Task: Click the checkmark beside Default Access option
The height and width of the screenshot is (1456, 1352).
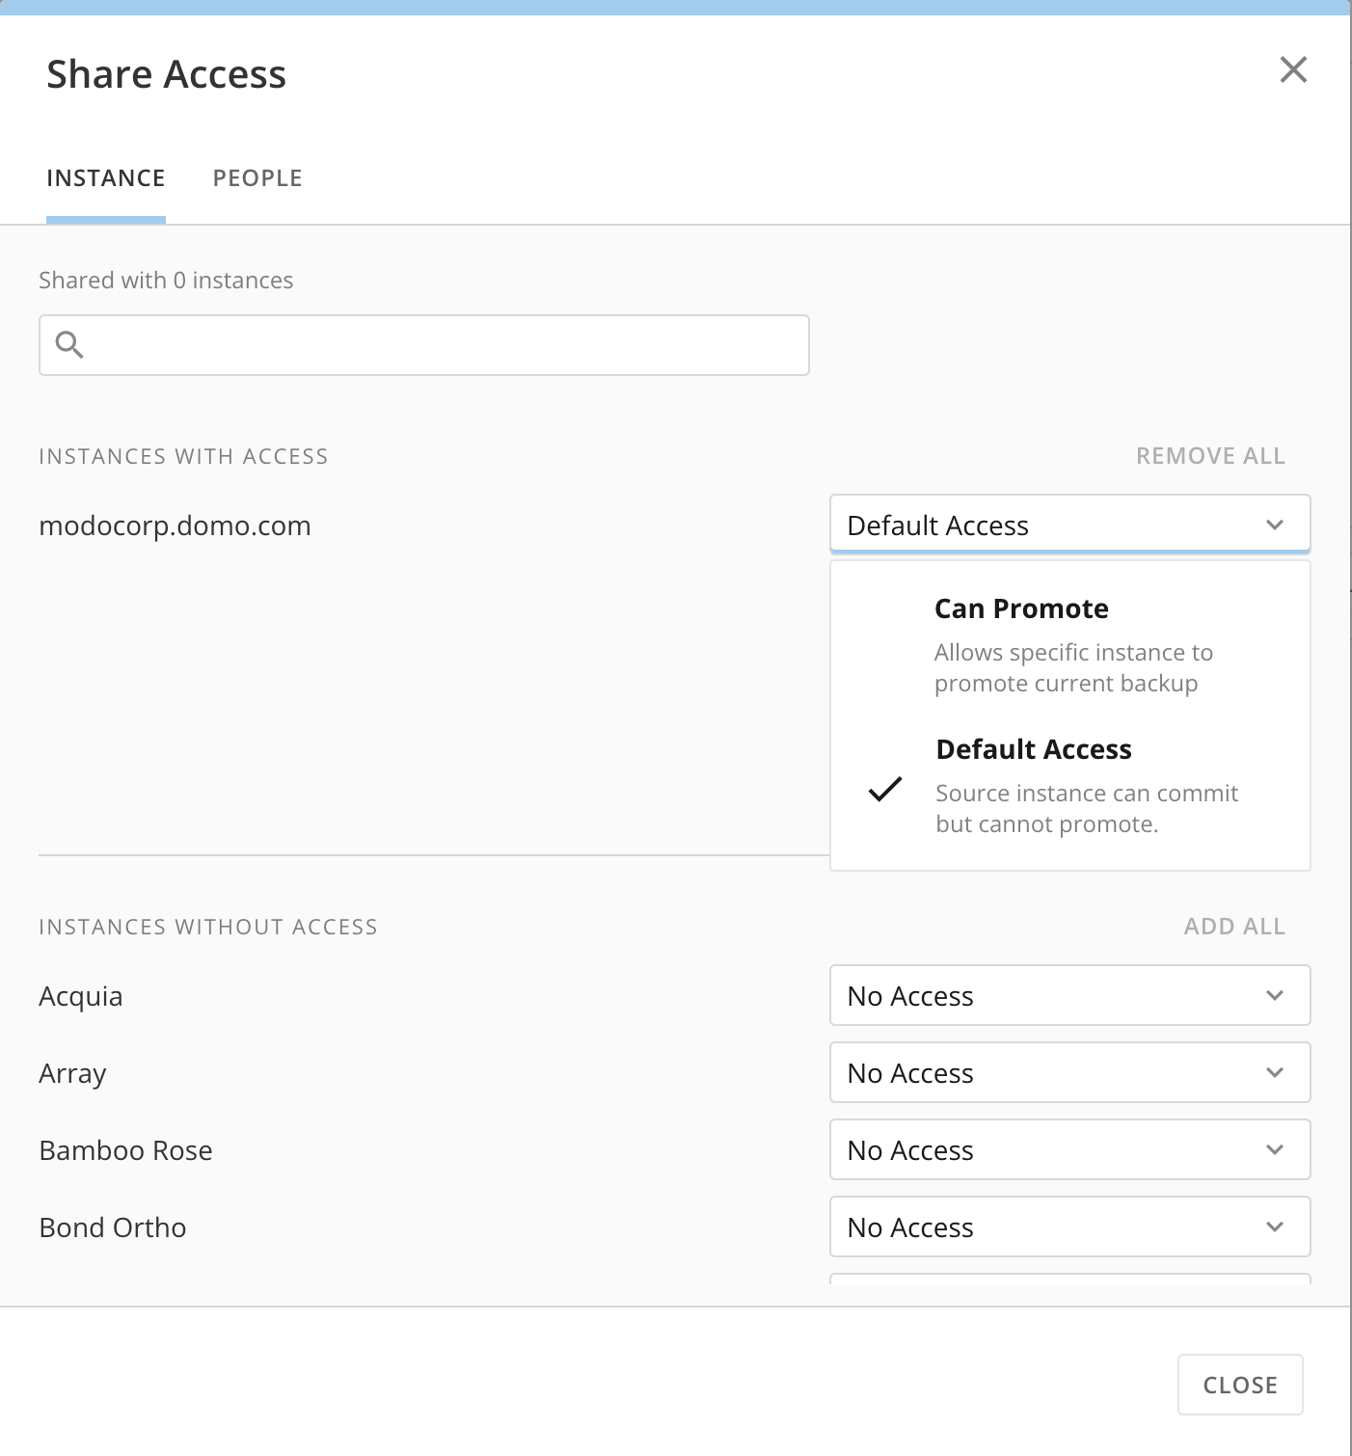Action: 884,789
